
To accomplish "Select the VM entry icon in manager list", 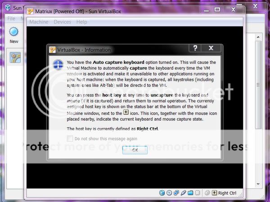I will point(15,57).
